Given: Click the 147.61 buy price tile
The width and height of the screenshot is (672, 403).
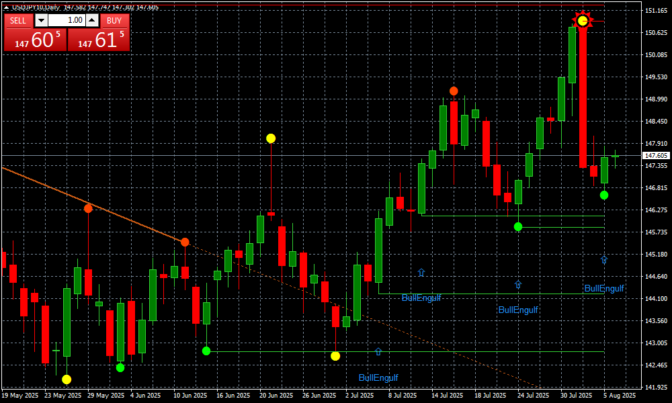Looking at the screenshot, I should [x=99, y=40].
